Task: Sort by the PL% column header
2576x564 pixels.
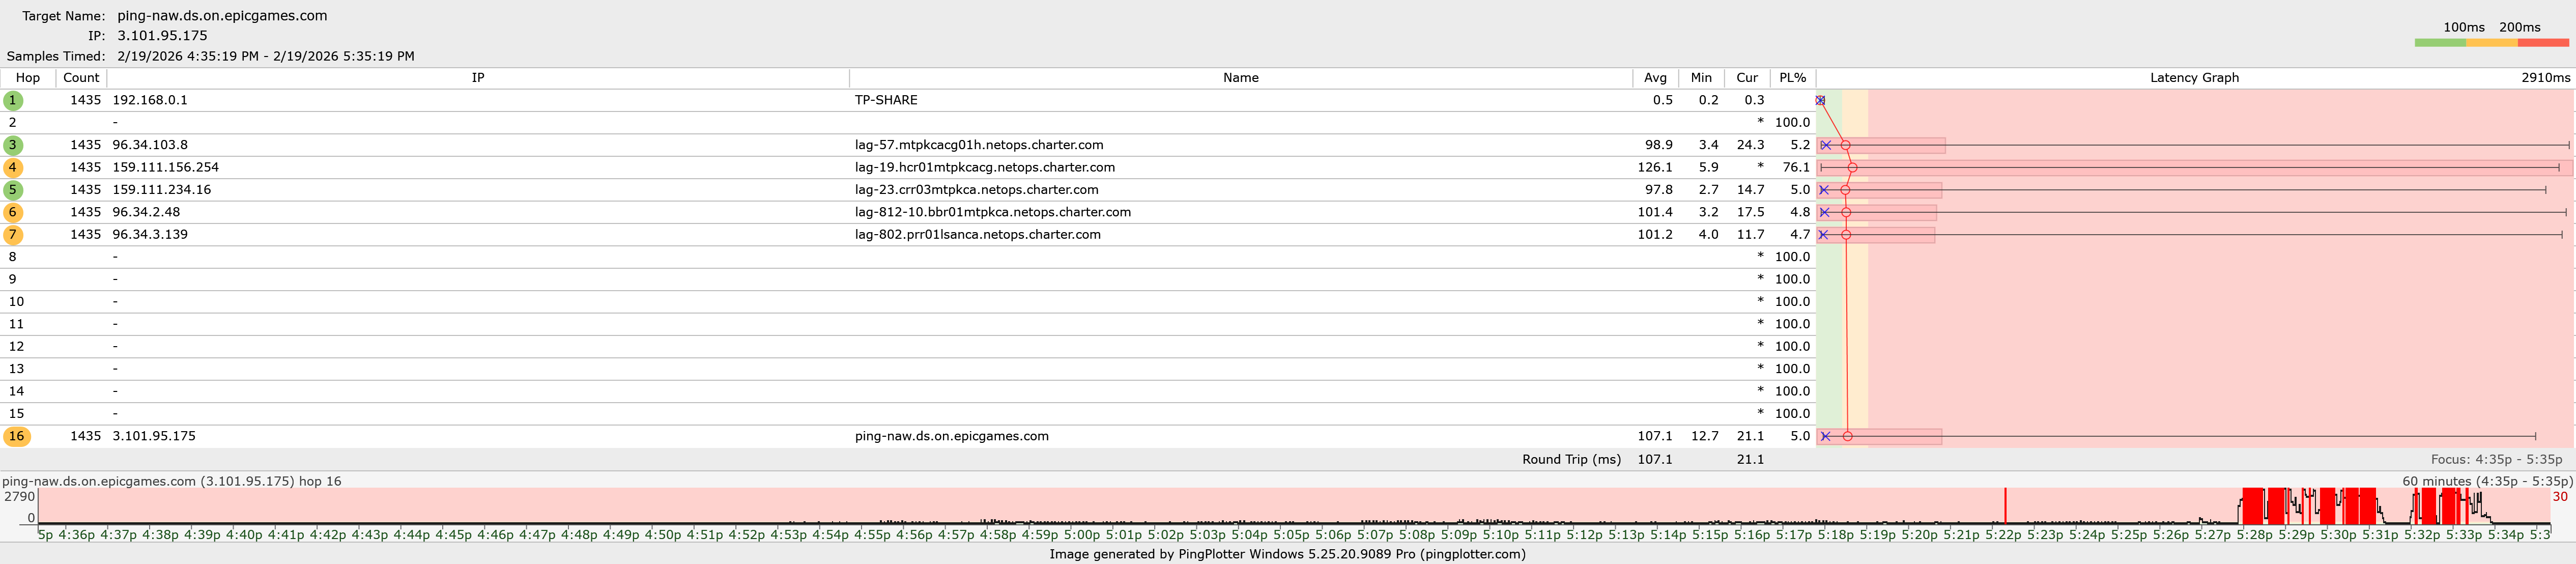Action: point(1792,78)
